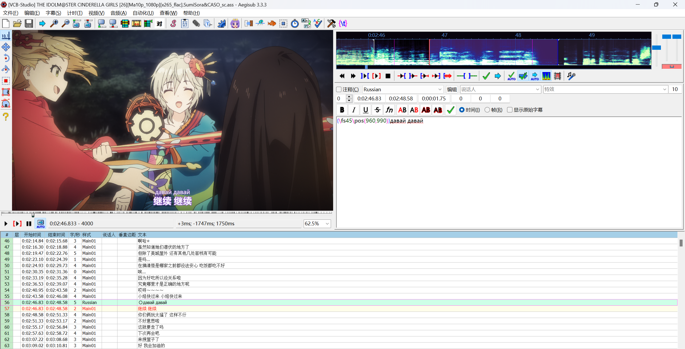Open visual typesetting help question mark

tap(6, 117)
